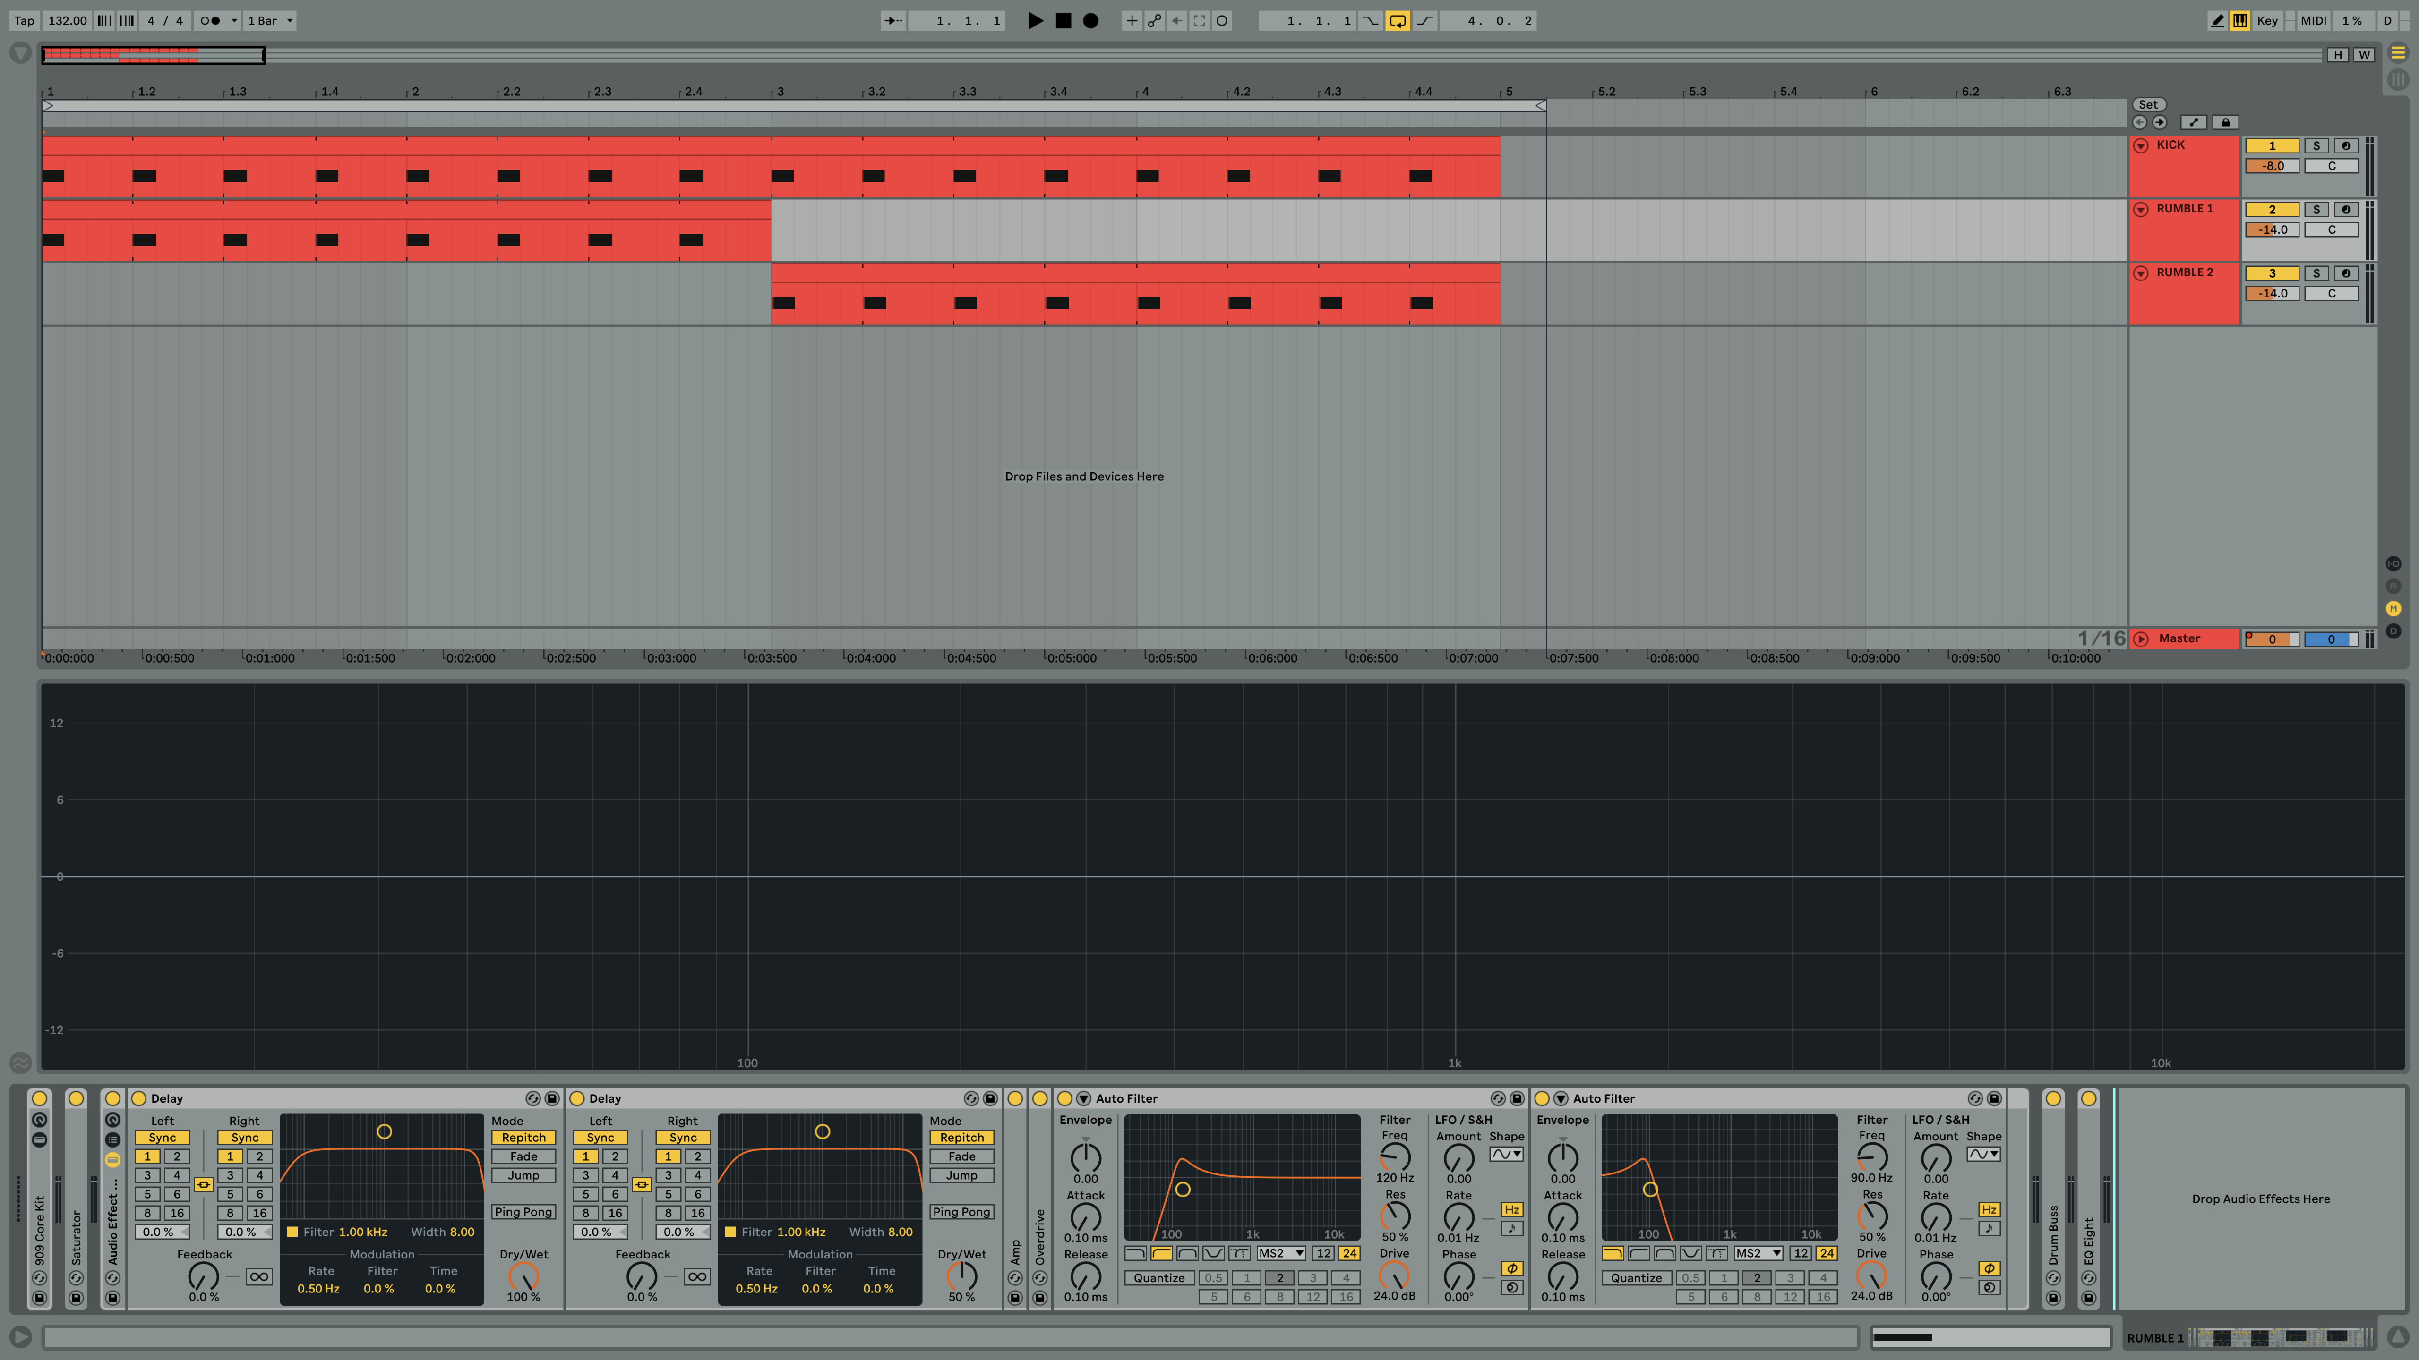Enable Ping Pong in the second Delay

962,1212
